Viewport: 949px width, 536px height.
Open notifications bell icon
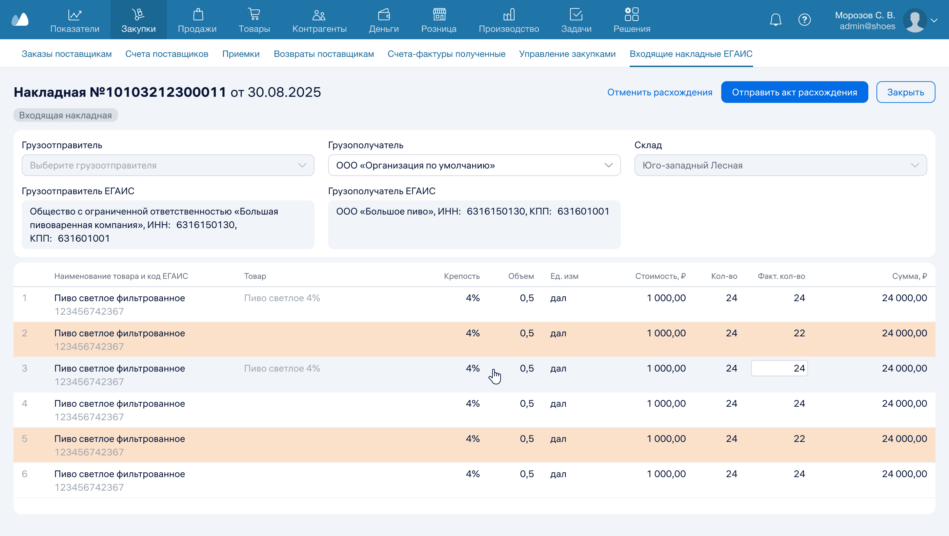(776, 20)
